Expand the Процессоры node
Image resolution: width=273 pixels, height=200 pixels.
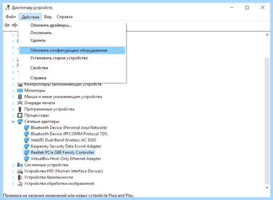(x=13, y=115)
